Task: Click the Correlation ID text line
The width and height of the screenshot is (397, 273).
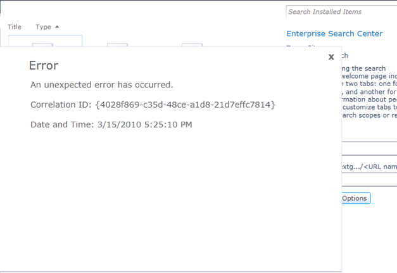Action: tap(153, 105)
